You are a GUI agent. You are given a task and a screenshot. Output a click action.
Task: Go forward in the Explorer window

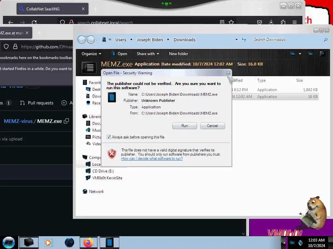pyautogui.click(x=91, y=40)
